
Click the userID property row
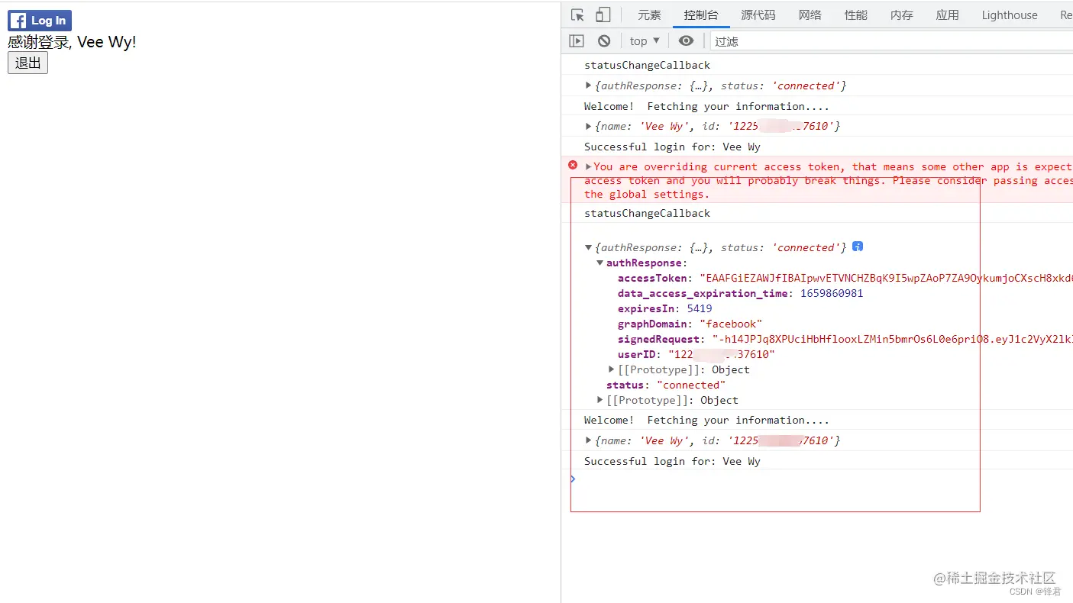tap(696, 354)
